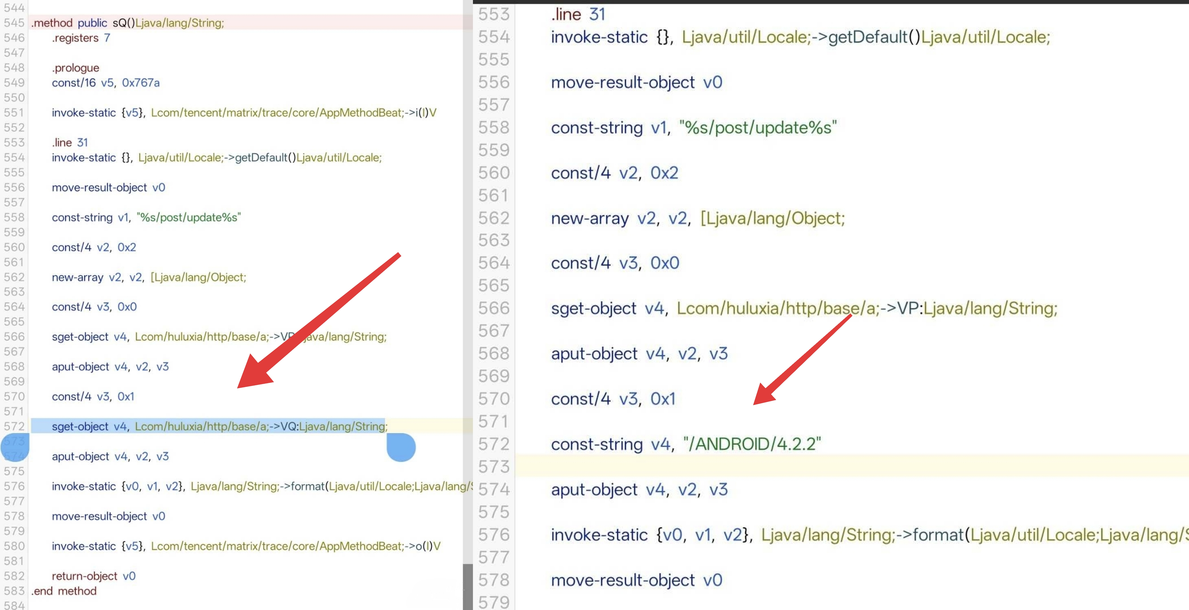Click new-array v2 line in right pane
Viewport: 1189px width, 610px height.
[x=697, y=218]
